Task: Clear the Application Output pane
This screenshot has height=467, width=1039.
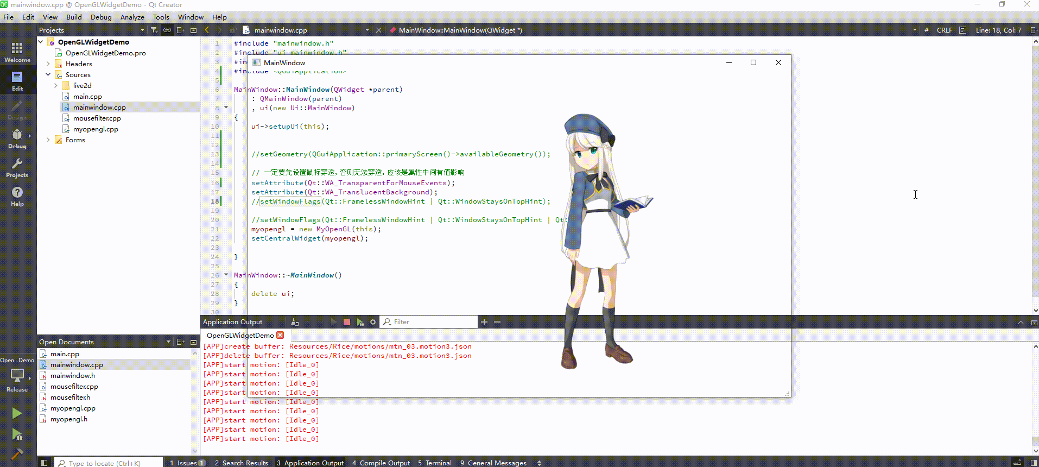Action: point(295,322)
